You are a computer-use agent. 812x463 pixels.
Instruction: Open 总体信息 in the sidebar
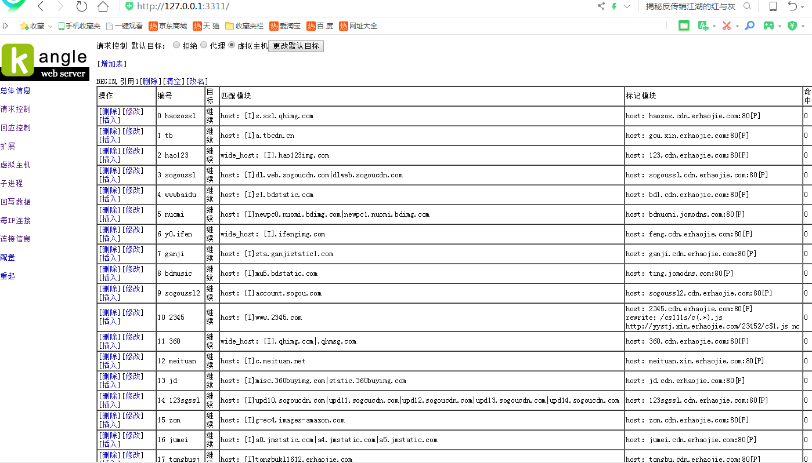point(16,90)
